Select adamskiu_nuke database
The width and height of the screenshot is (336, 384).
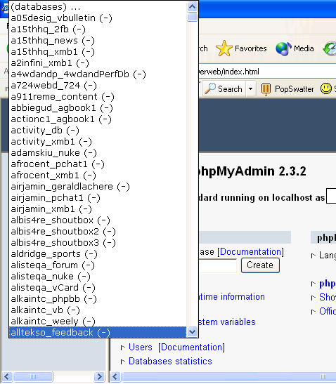point(98,153)
